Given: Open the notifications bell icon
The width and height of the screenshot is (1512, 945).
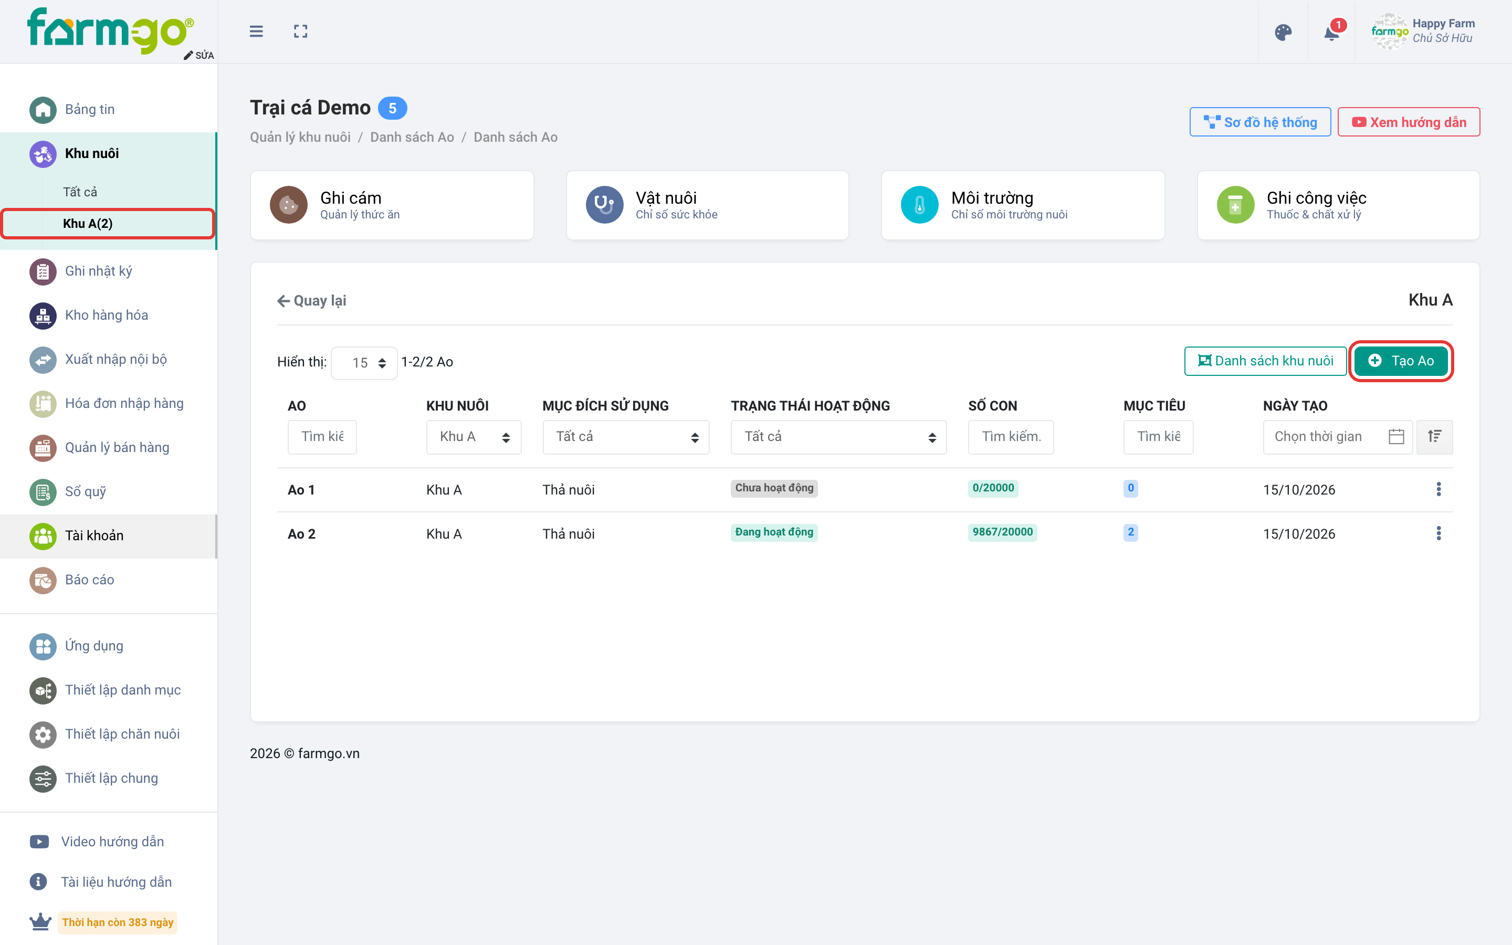Looking at the screenshot, I should click(x=1331, y=33).
